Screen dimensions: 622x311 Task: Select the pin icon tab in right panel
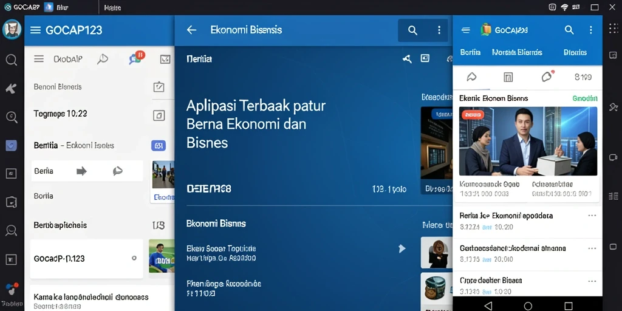pyautogui.click(x=471, y=77)
